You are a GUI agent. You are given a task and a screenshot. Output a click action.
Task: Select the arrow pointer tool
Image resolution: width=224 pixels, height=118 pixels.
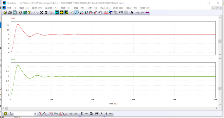point(36,13)
